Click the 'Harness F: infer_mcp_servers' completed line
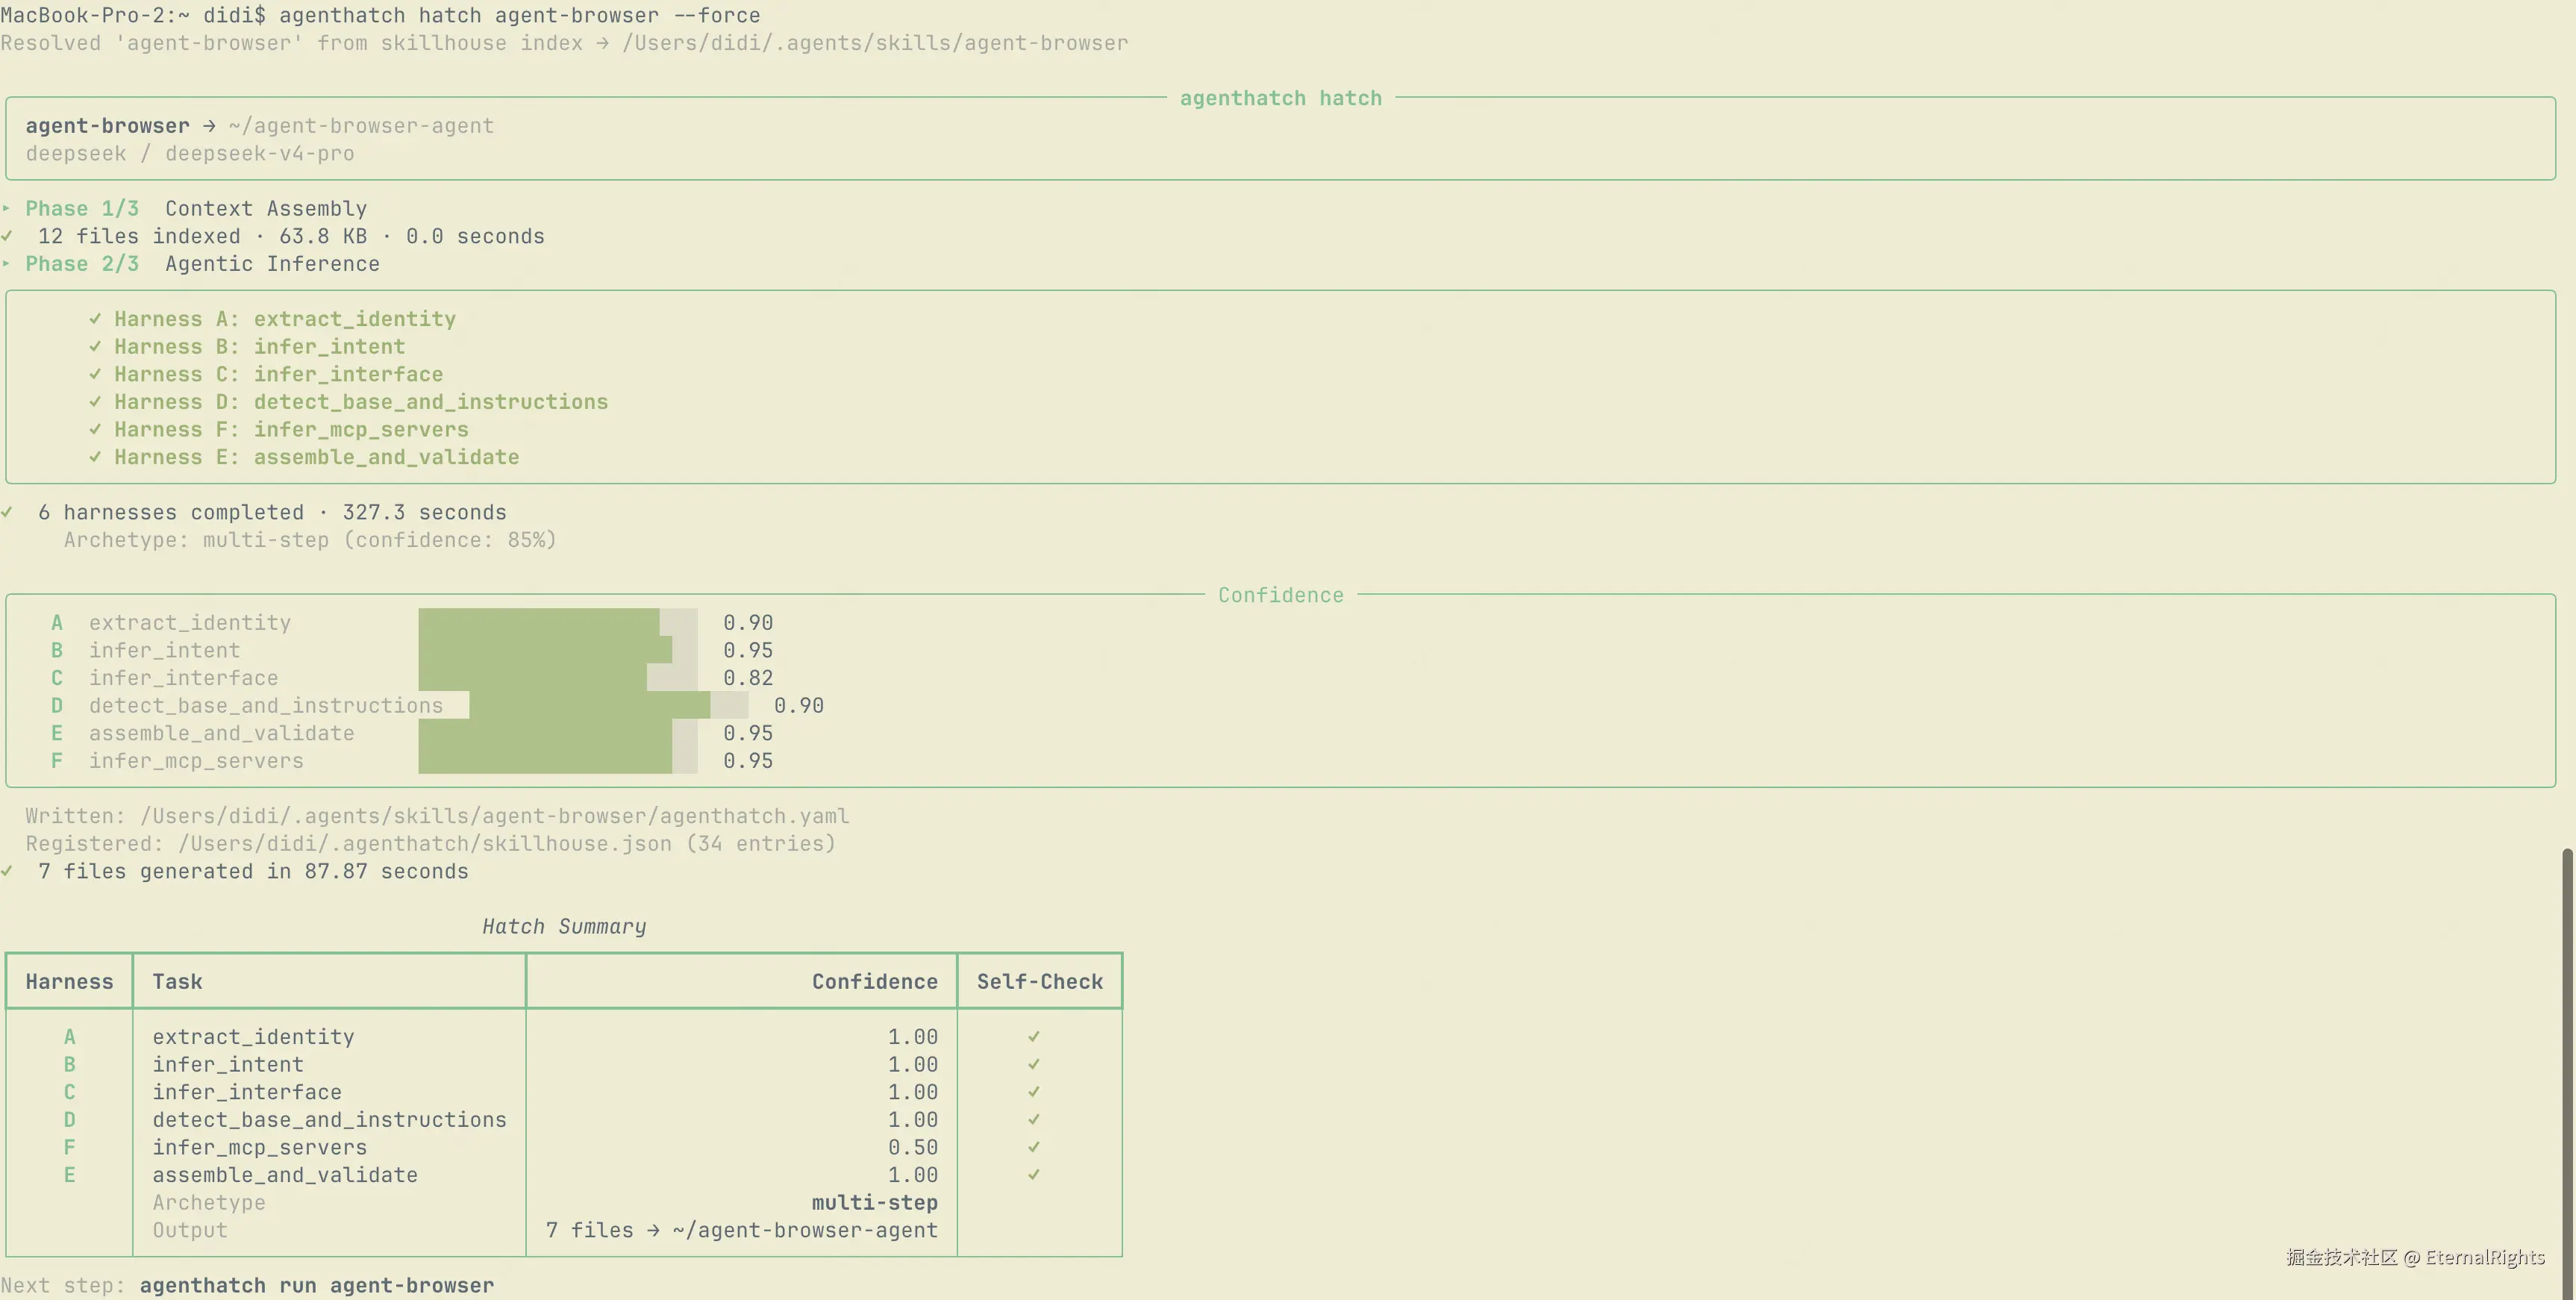The height and width of the screenshot is (1300, 2576). point(291,430)
